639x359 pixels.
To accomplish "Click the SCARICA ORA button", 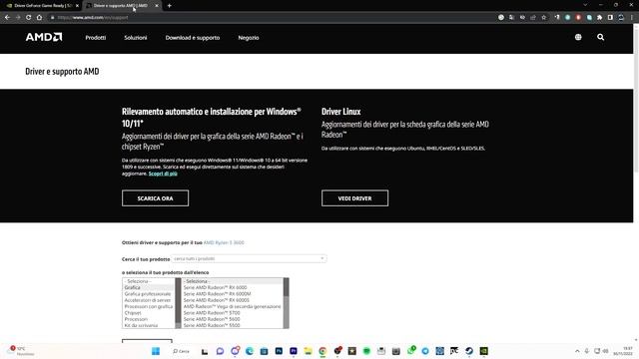I will pyautogui.click(x=156, y=198).
